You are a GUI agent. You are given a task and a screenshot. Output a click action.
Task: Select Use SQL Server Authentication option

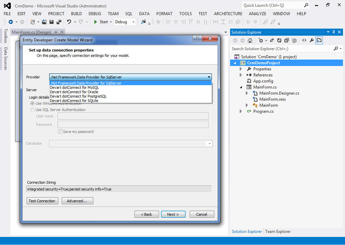[32, 110]
